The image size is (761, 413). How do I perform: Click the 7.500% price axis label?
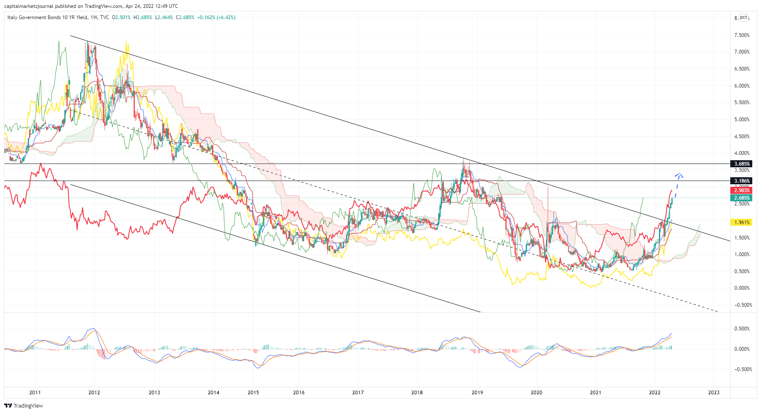coord(742,35)
